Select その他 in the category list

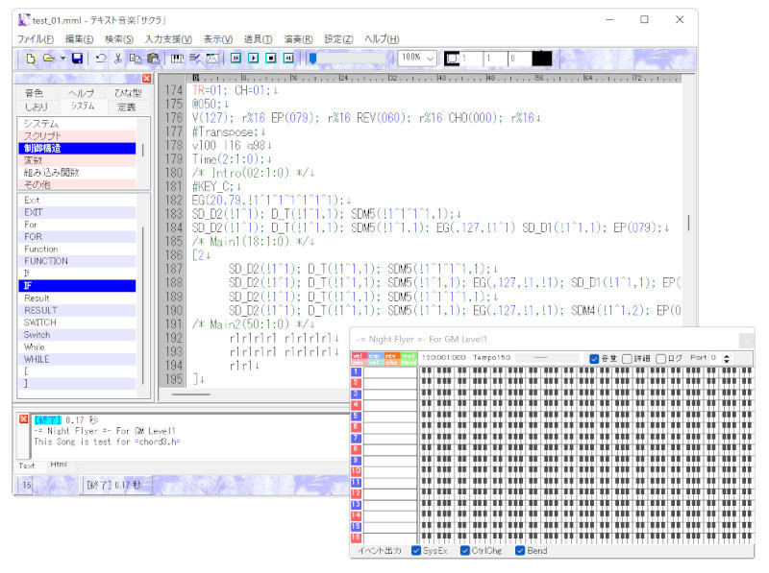[x=37, y=184]
